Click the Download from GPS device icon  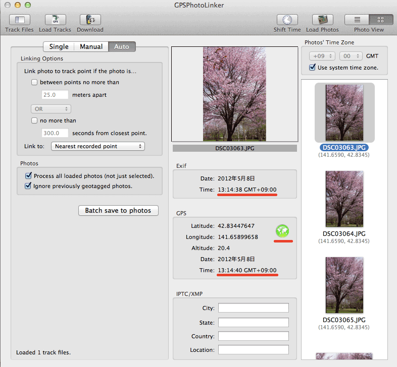click(x=90, y=20)
